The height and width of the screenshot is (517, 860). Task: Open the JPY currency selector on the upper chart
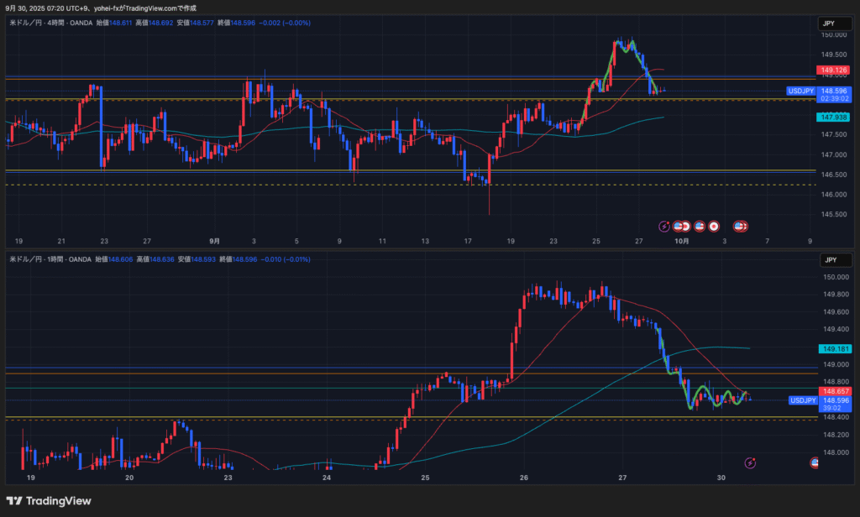pyautogui.click(x=828, y=24)
